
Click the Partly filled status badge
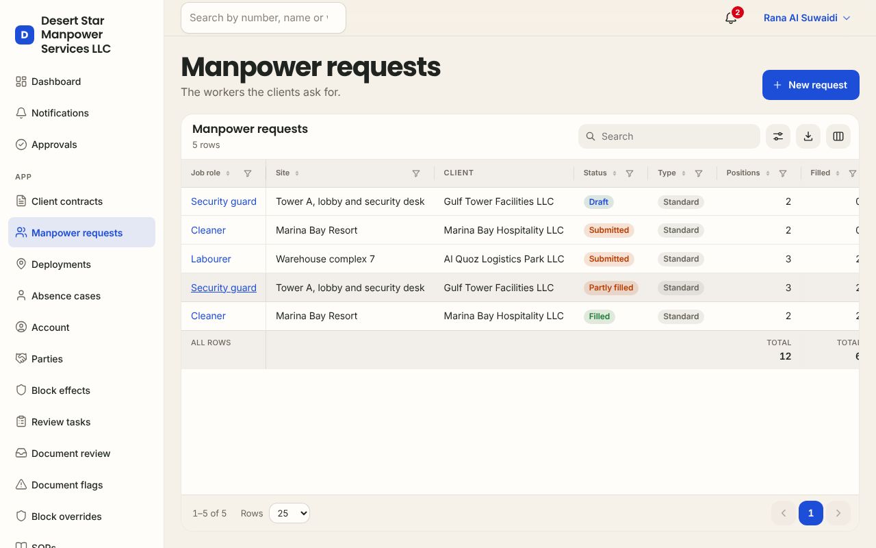tap(611, 288)
